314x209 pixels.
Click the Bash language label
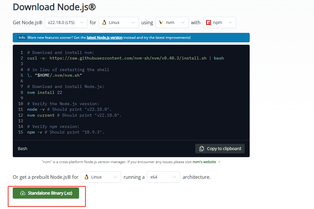coord(23,149)
